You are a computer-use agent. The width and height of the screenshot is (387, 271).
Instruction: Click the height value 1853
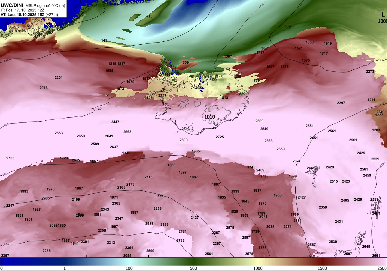pyautogui.click(x=310, y=42)
